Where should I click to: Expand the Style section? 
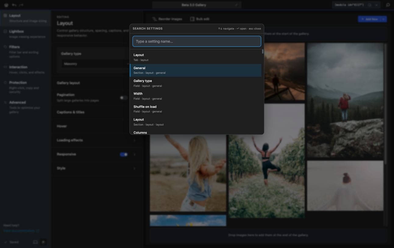96,168
